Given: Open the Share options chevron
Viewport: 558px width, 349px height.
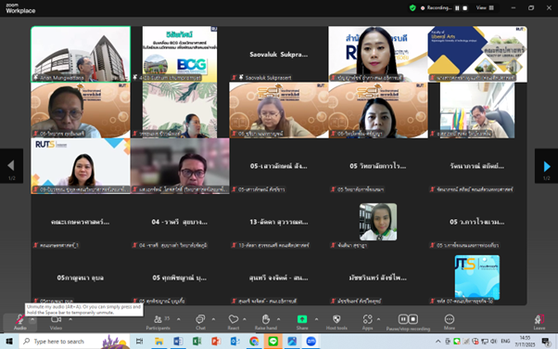Looking at the screenshot, I should [x=316, y=319].
